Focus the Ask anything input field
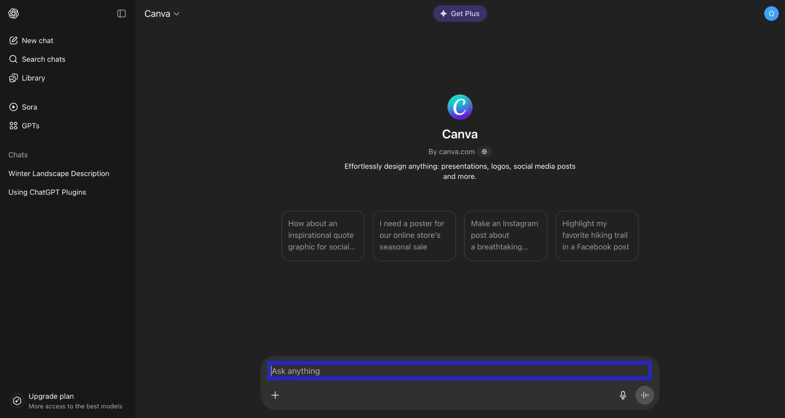This screenshot has height=418, width=785. click(x=460, y=371)
